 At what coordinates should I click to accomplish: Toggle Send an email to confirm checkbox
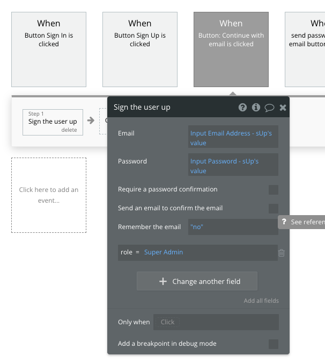274,208
